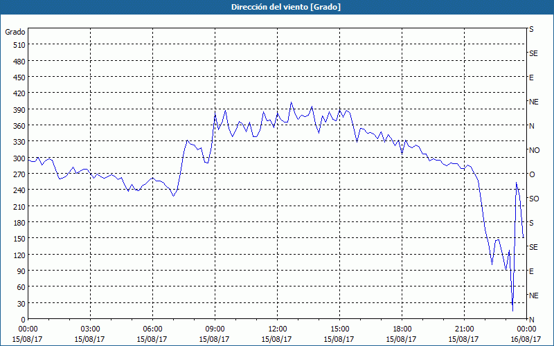Select the 30 tick label
This screenshot has height=346, width=554.
[x=21, y=304]
